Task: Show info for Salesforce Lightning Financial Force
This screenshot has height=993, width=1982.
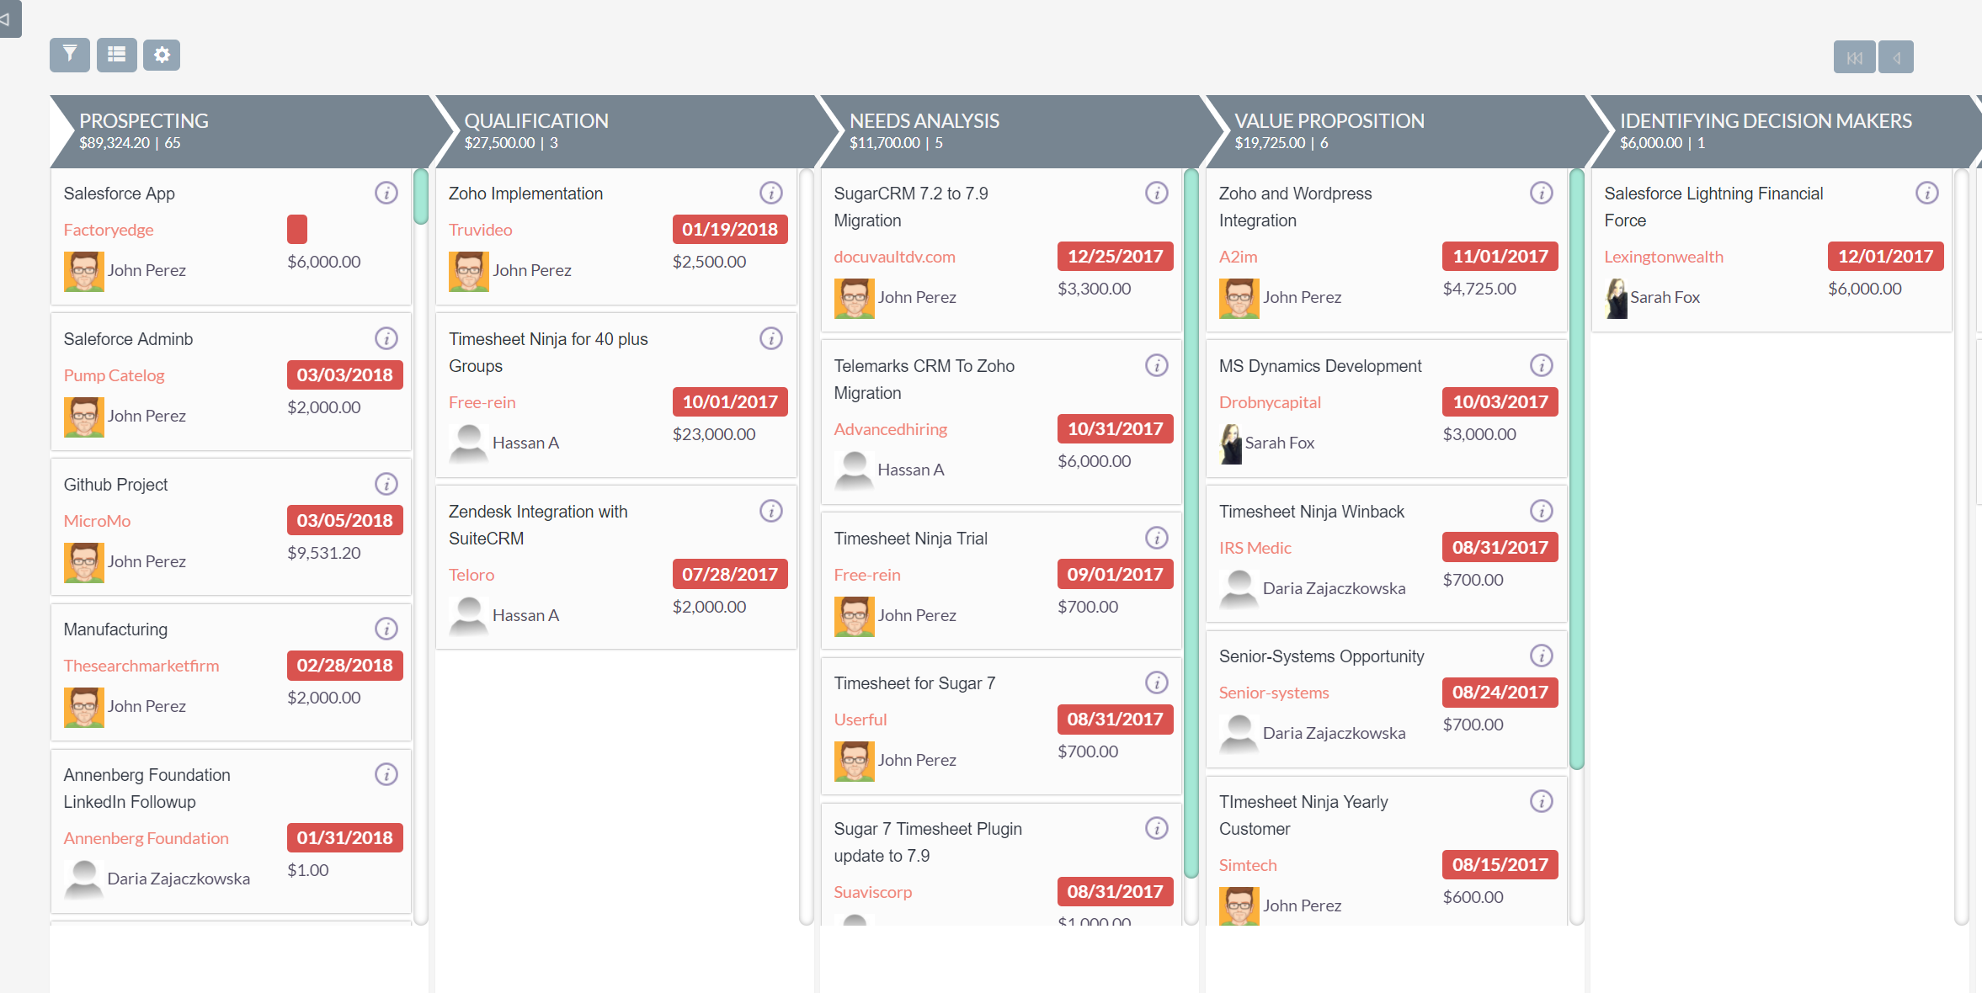Action: (1927, 193)
